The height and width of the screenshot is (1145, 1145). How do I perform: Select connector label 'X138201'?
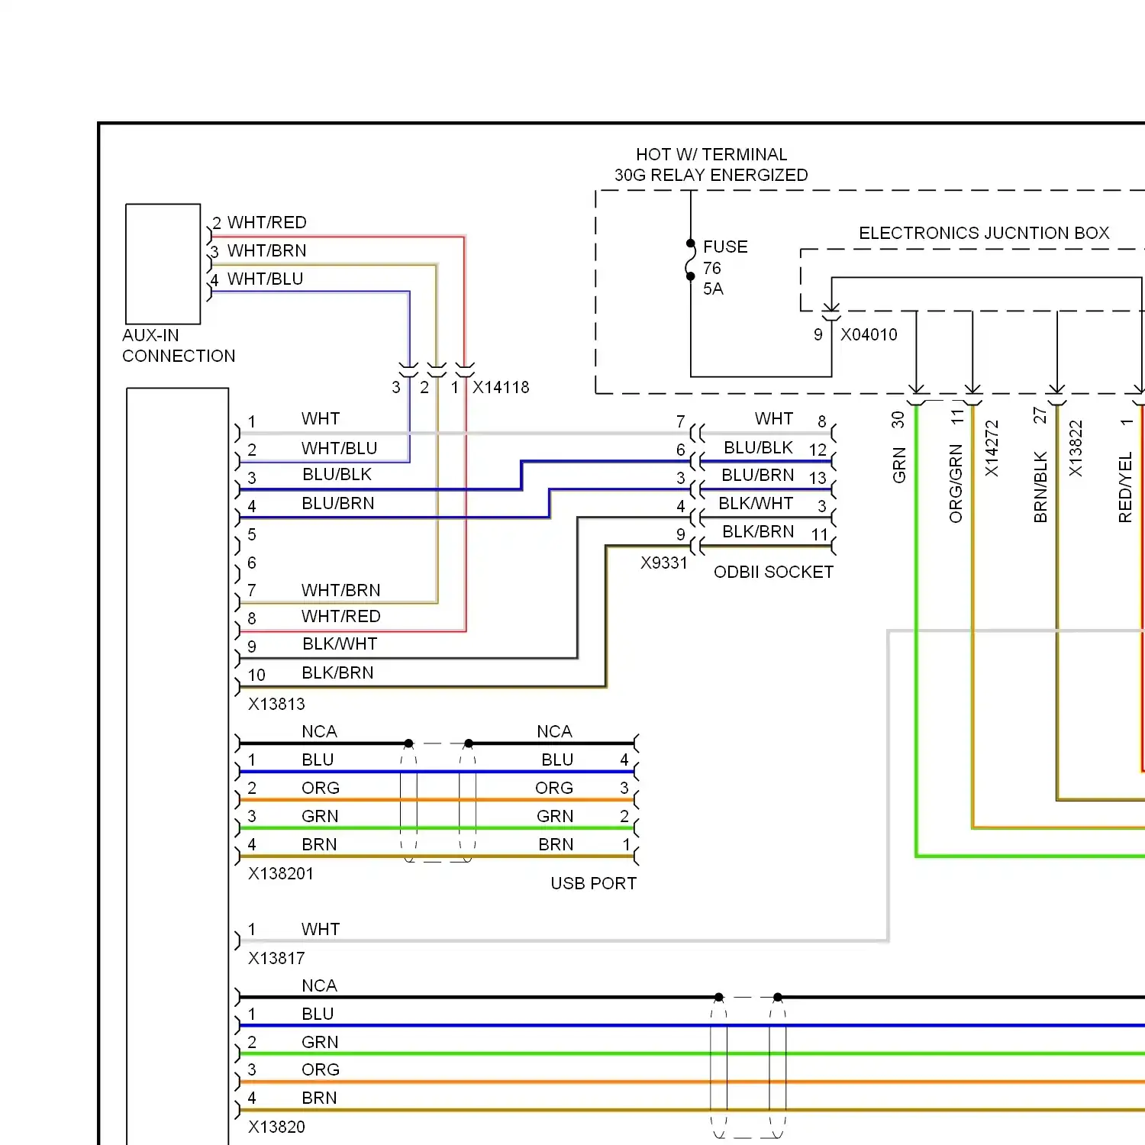pyautogui.click(x=281, y=873)
